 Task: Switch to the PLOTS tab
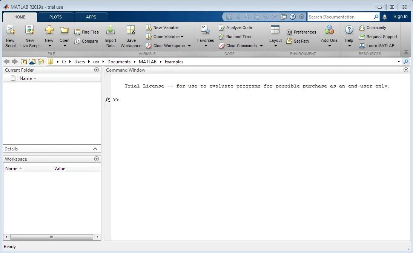[55, 17]
